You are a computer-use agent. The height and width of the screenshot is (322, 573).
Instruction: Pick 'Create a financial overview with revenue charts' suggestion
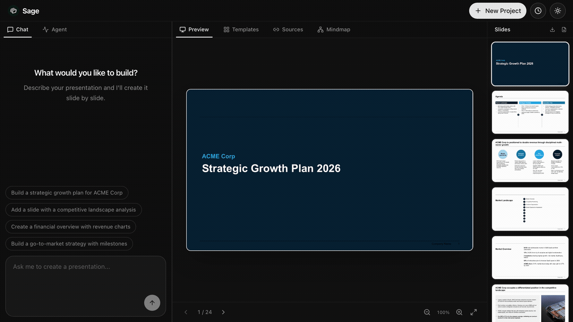(x=71, y=227)
